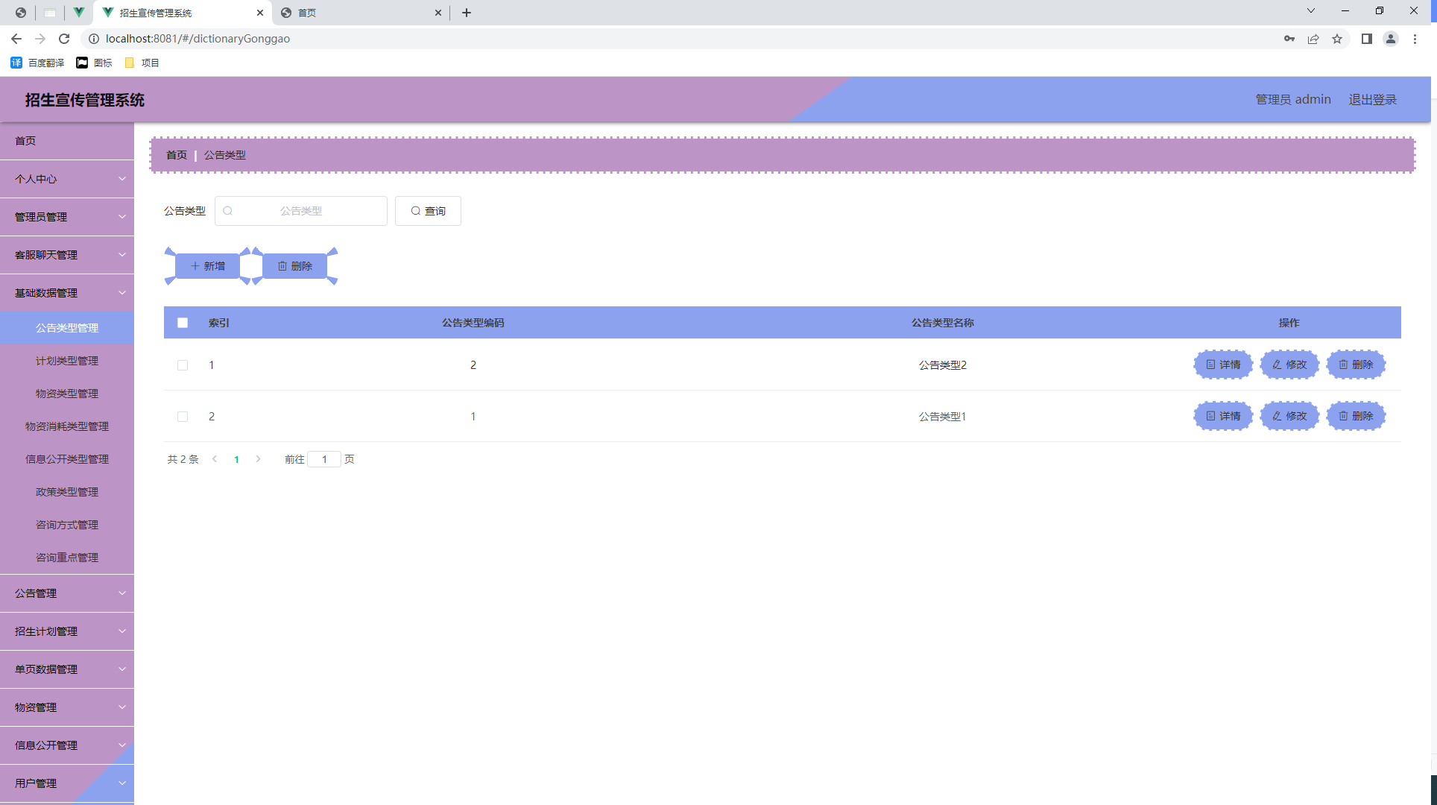Click the batch 删除 button above table
Screen dimensions: 1437x805
[295, 266]
